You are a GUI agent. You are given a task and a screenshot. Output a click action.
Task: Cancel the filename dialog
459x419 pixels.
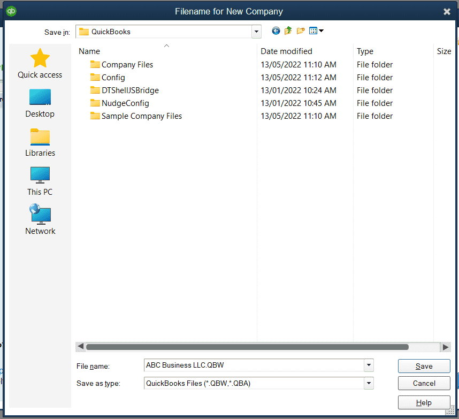point(424,383)
